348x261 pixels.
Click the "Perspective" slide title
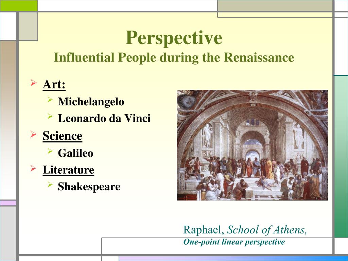174,38
